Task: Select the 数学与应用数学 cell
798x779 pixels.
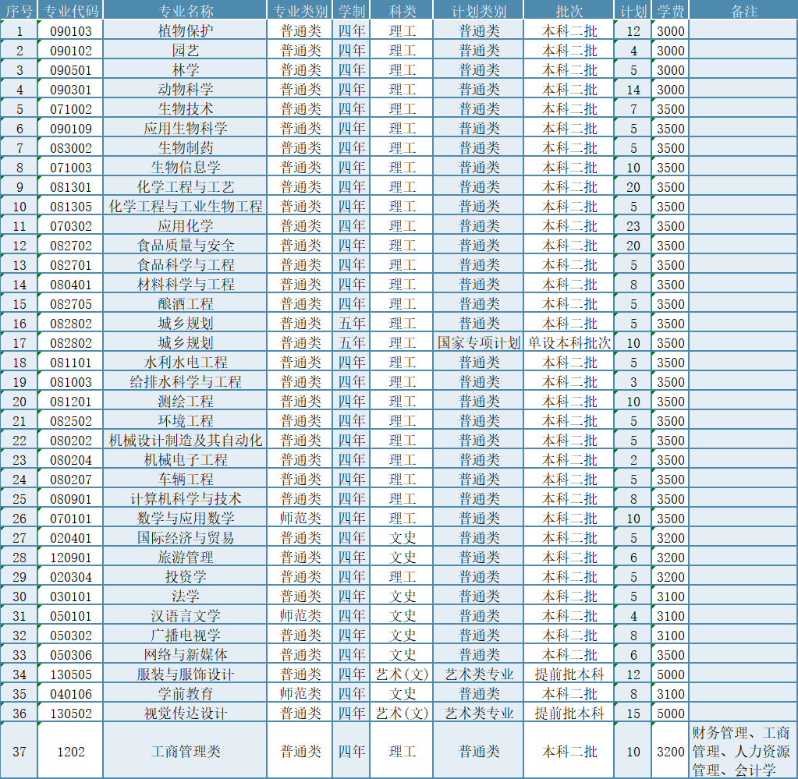Action: pyautogui.click(x=185, y=519)
